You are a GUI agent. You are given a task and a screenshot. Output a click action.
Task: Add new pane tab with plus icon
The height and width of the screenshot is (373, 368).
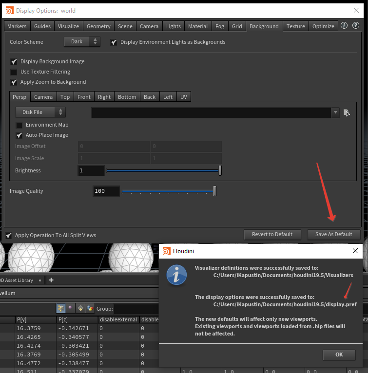point(51,280)
